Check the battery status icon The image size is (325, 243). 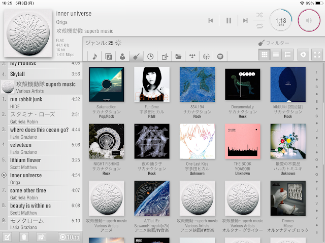coord(319,3)
